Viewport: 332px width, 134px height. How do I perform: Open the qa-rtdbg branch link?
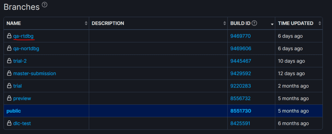[x=24, y=36]
